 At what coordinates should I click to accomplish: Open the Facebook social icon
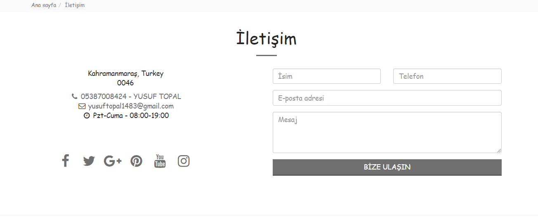coord(65,160)
